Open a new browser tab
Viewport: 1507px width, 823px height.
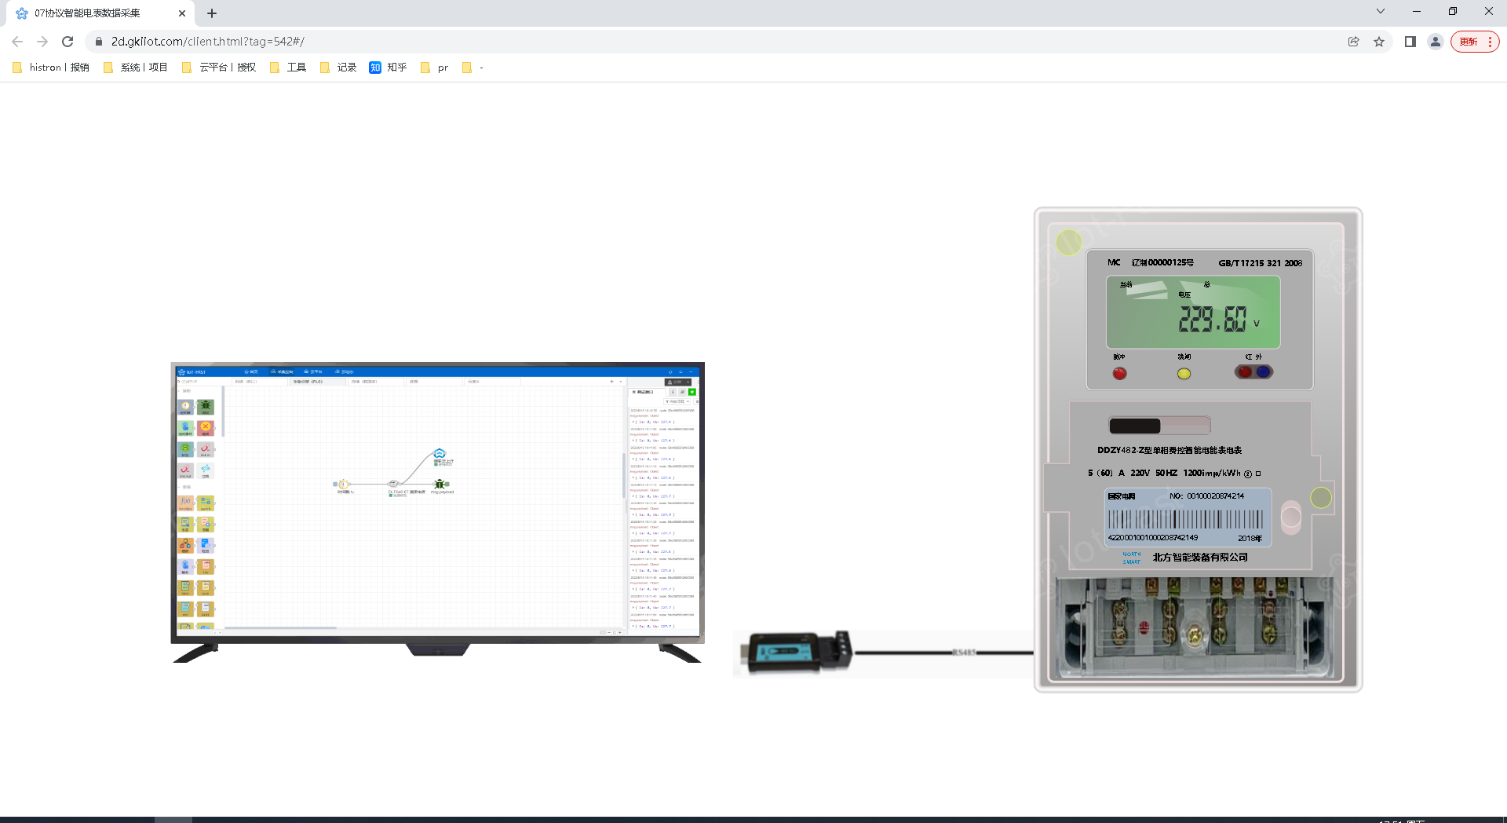click(212, 13)
